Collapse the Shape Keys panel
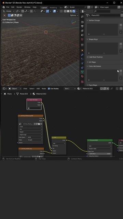The width and height of the screenshot is (123, 219). [x=87, y=39]
